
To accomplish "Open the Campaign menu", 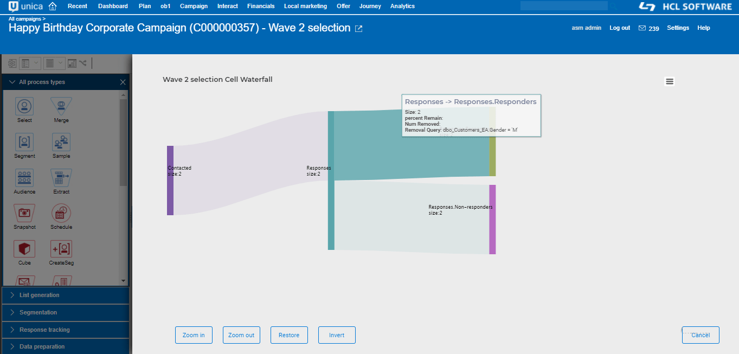I will click(x=194, y=7).
